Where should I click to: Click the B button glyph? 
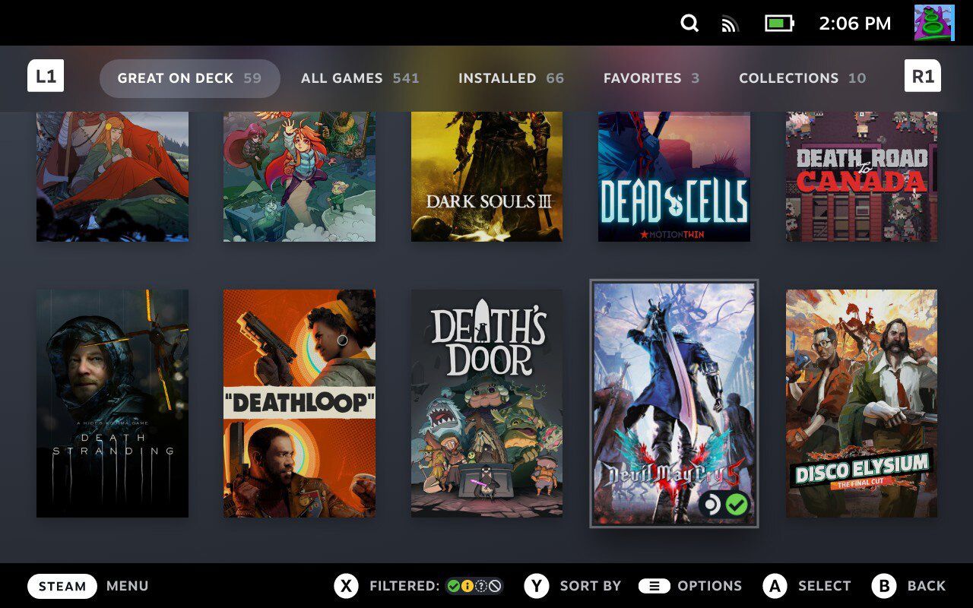click(x=884, y=586)
